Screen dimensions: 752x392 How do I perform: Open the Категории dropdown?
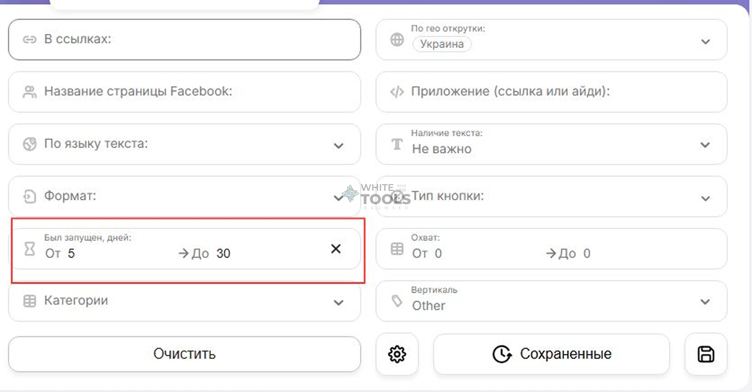[x=338, y=302]
